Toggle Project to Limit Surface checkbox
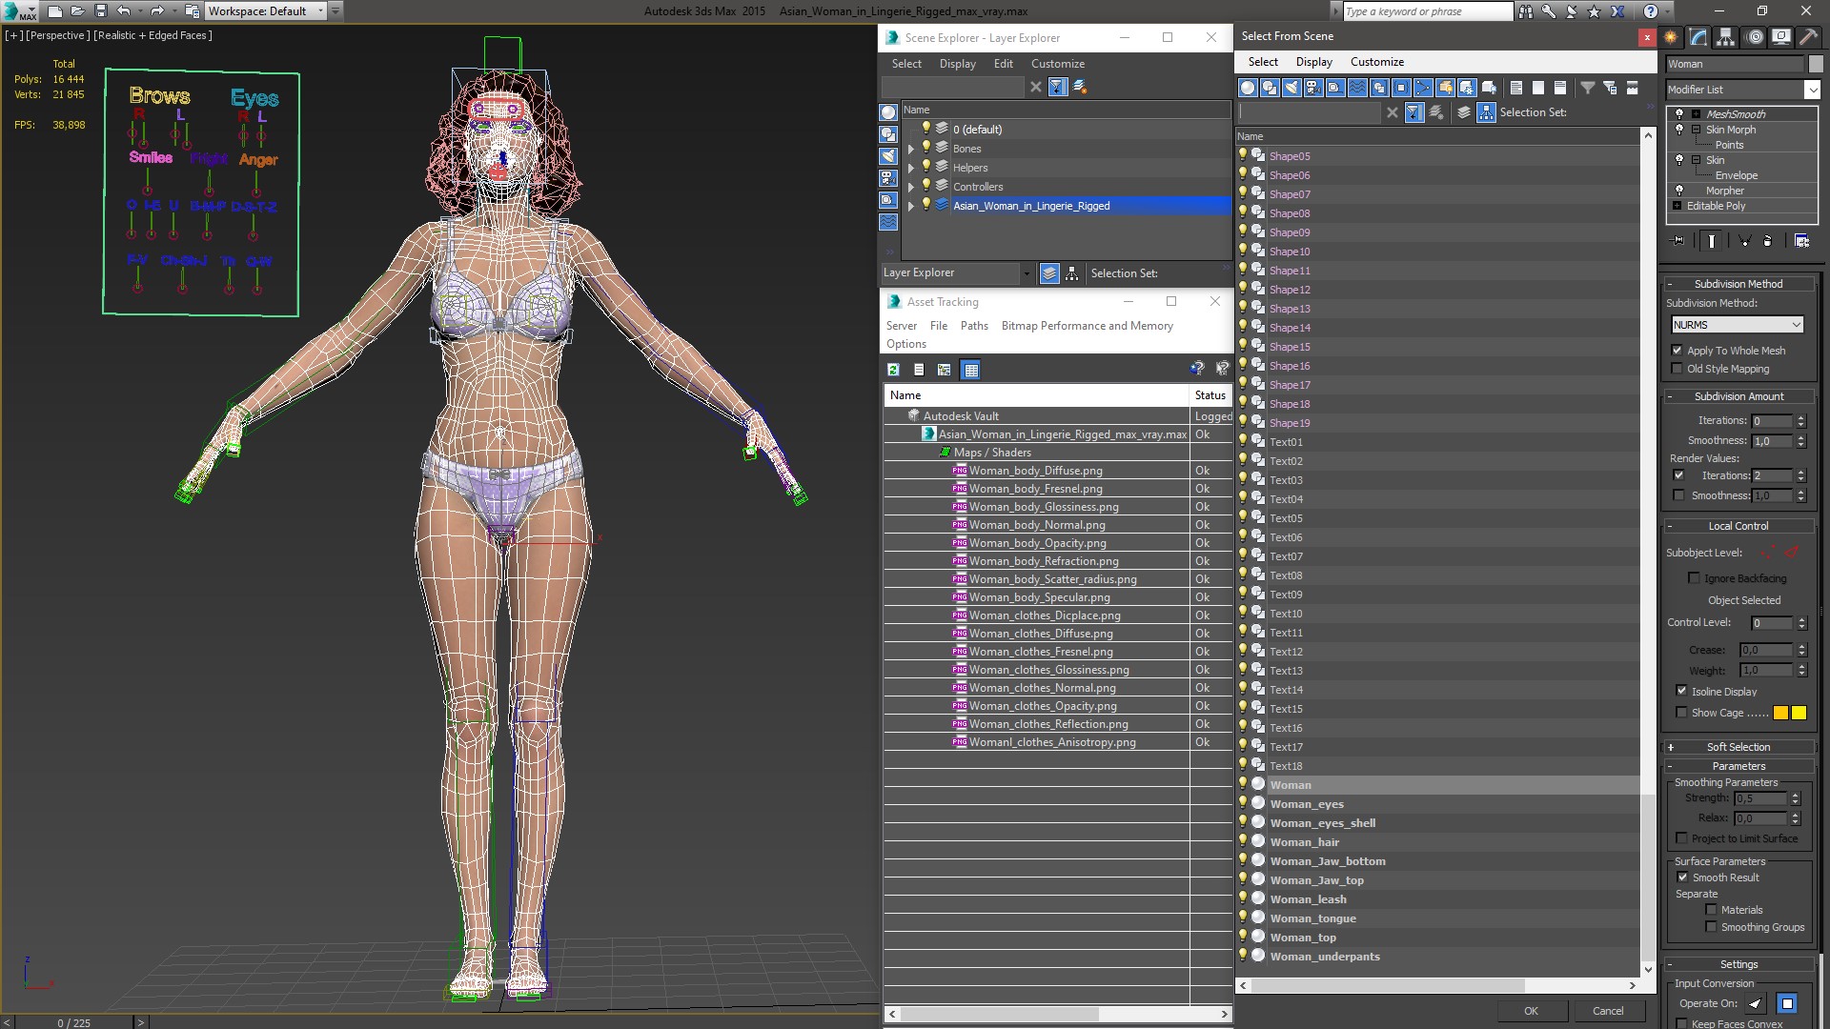Image resolution: width=1830 pixels, height=1029 pixels. (x=1681, y=837)
